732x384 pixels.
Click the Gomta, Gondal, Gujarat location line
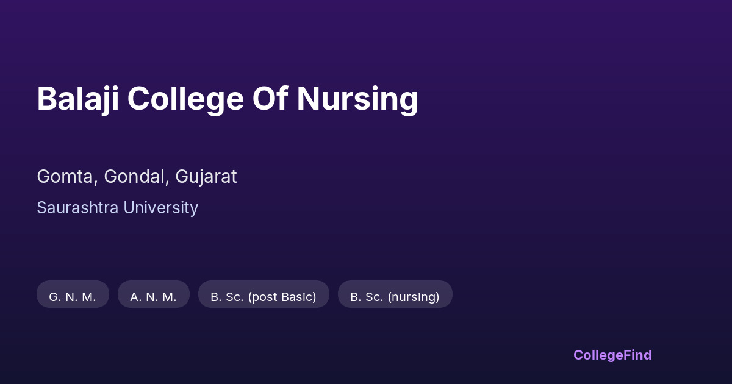click(137, 177)
